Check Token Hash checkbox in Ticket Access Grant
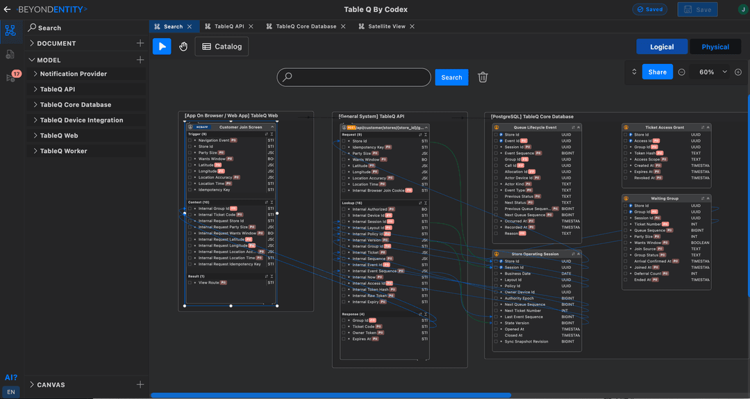Viewport: 750px width, 399px height. click(625, 154)
